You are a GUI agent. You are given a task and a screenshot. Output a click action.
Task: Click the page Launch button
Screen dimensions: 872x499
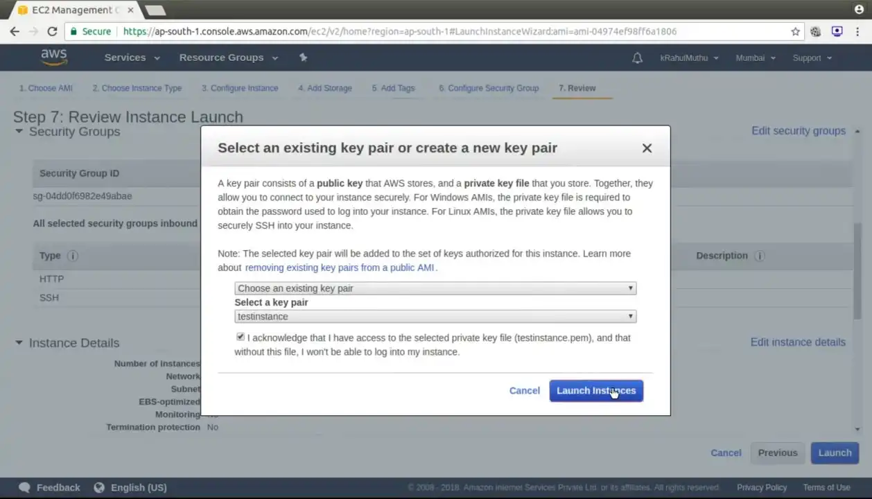tap(835, 453)
